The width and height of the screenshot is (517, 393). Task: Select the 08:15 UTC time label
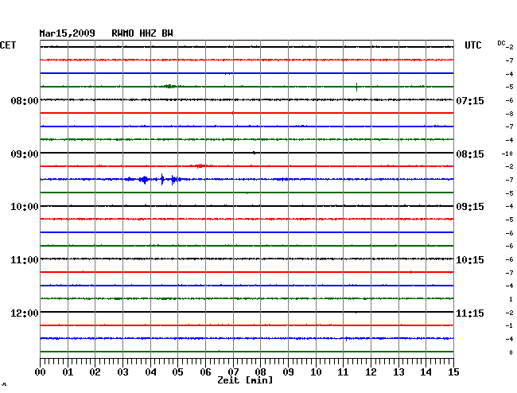coord(470,154)
